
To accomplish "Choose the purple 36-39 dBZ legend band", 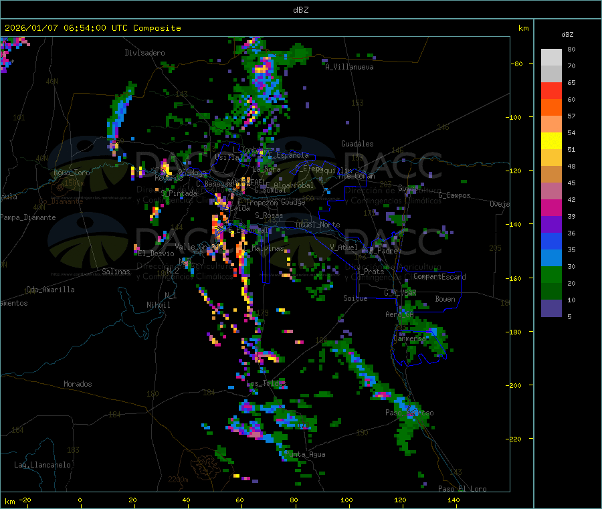I will 551,225.
